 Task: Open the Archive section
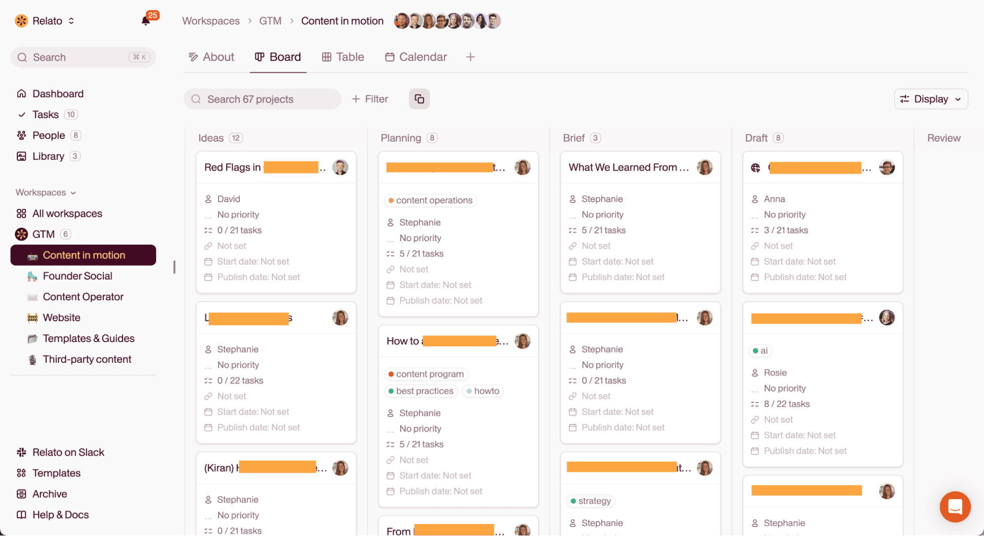point(49,494)
